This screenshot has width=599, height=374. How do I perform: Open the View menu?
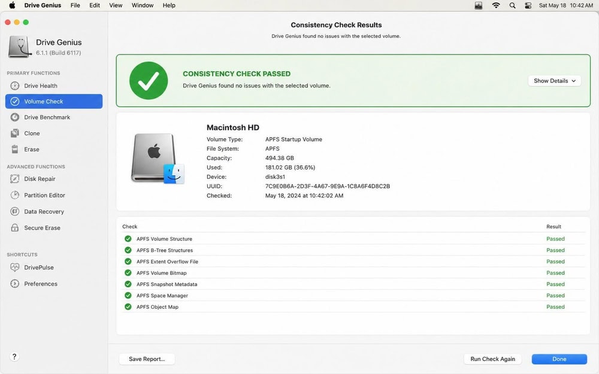[x=116, y=5]
